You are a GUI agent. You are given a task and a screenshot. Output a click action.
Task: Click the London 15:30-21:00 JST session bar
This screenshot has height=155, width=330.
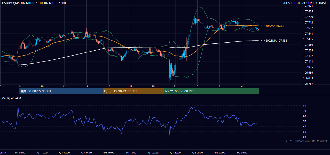133,91
